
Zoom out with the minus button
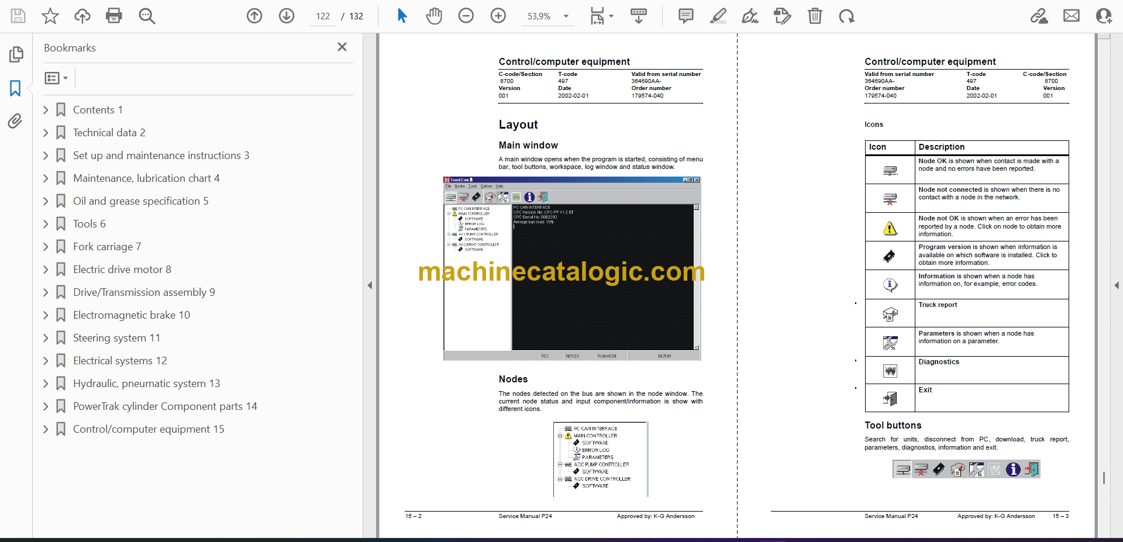tap(466, 16)
